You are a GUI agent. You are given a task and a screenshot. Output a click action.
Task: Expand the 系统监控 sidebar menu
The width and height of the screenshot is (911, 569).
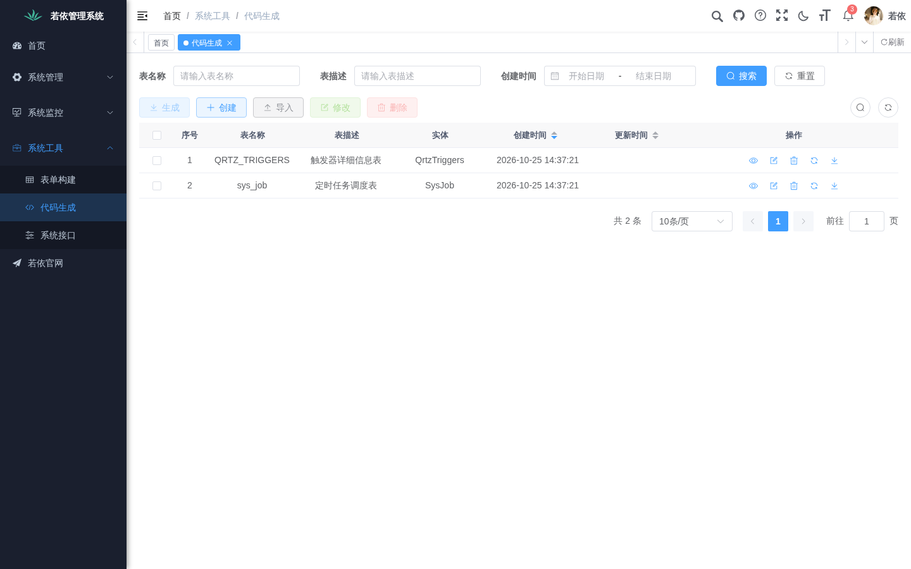click(x=63, y=113)
